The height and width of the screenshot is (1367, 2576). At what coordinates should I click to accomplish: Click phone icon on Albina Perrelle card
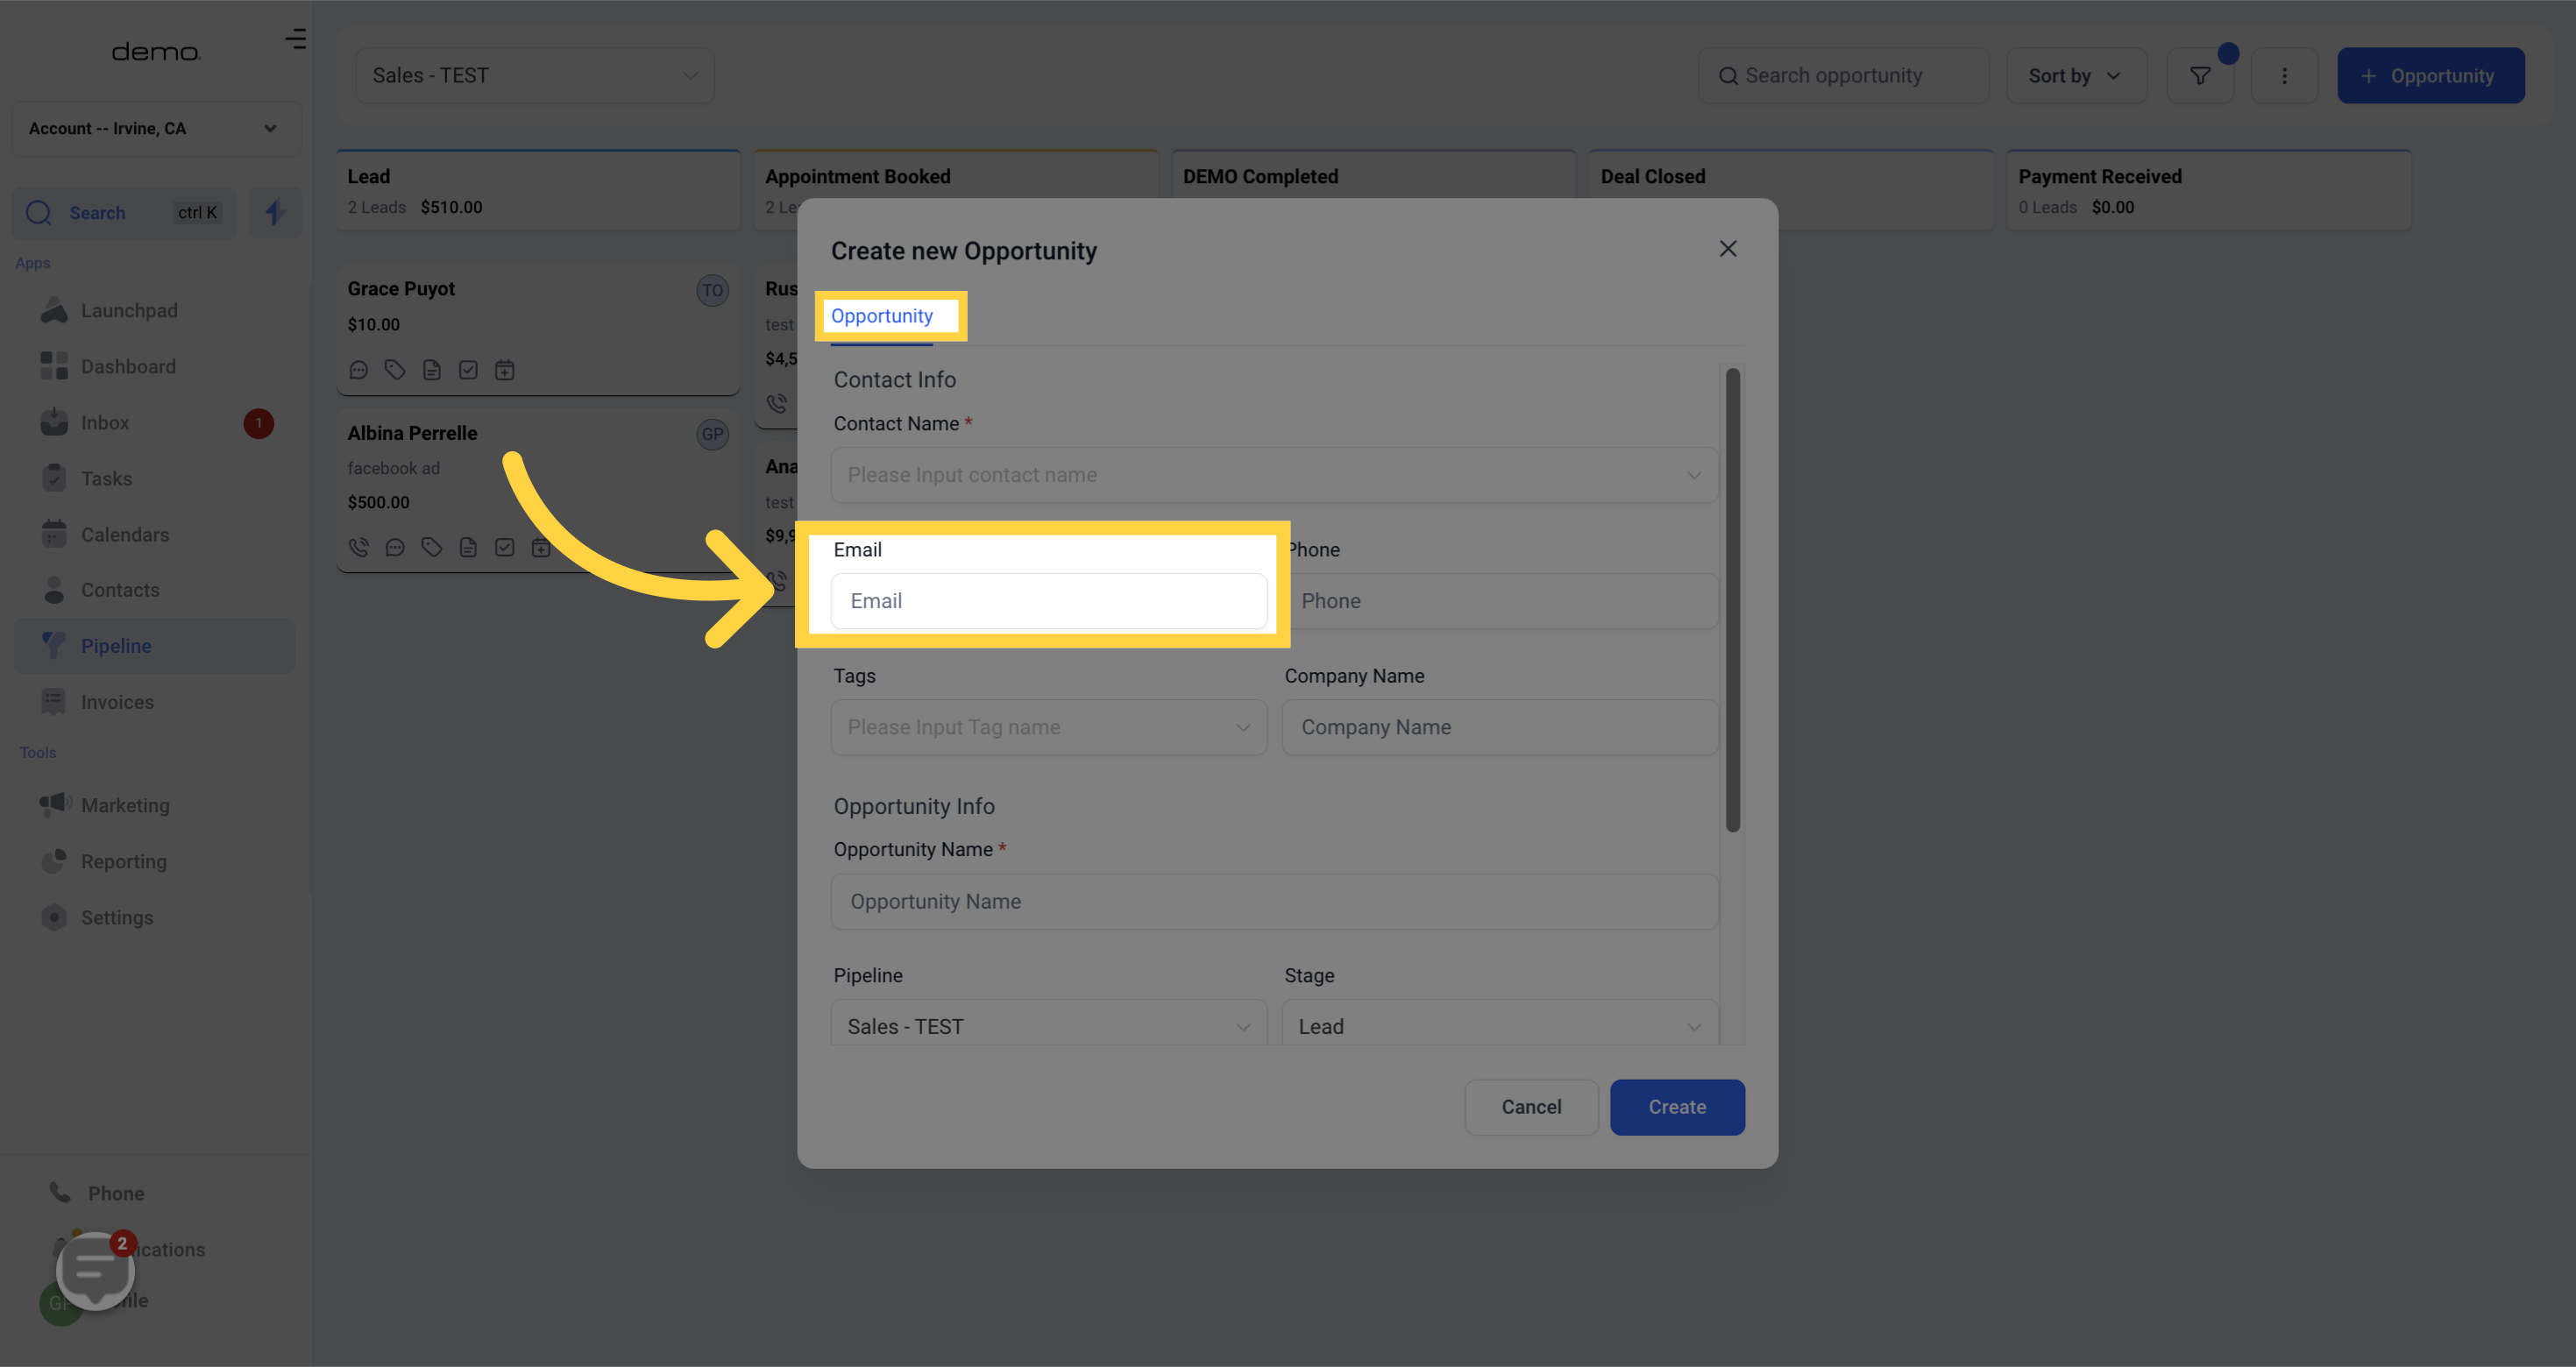(358, 548)
